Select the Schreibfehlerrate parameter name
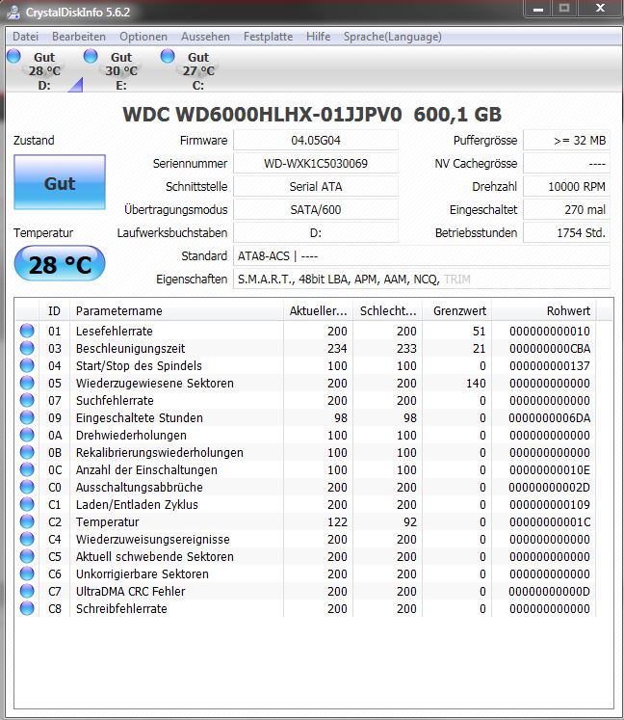624x720 pixels. [121, 609]
